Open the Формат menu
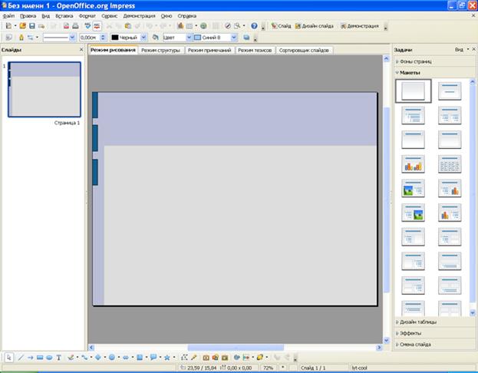 (87, 16)
